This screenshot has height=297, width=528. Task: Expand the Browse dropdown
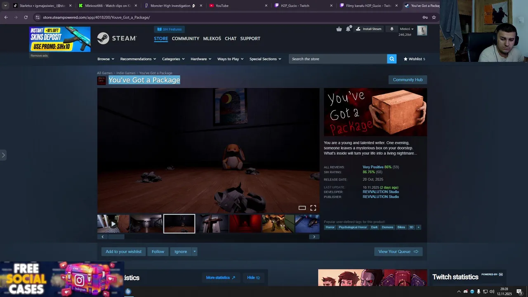pos(106,59)
